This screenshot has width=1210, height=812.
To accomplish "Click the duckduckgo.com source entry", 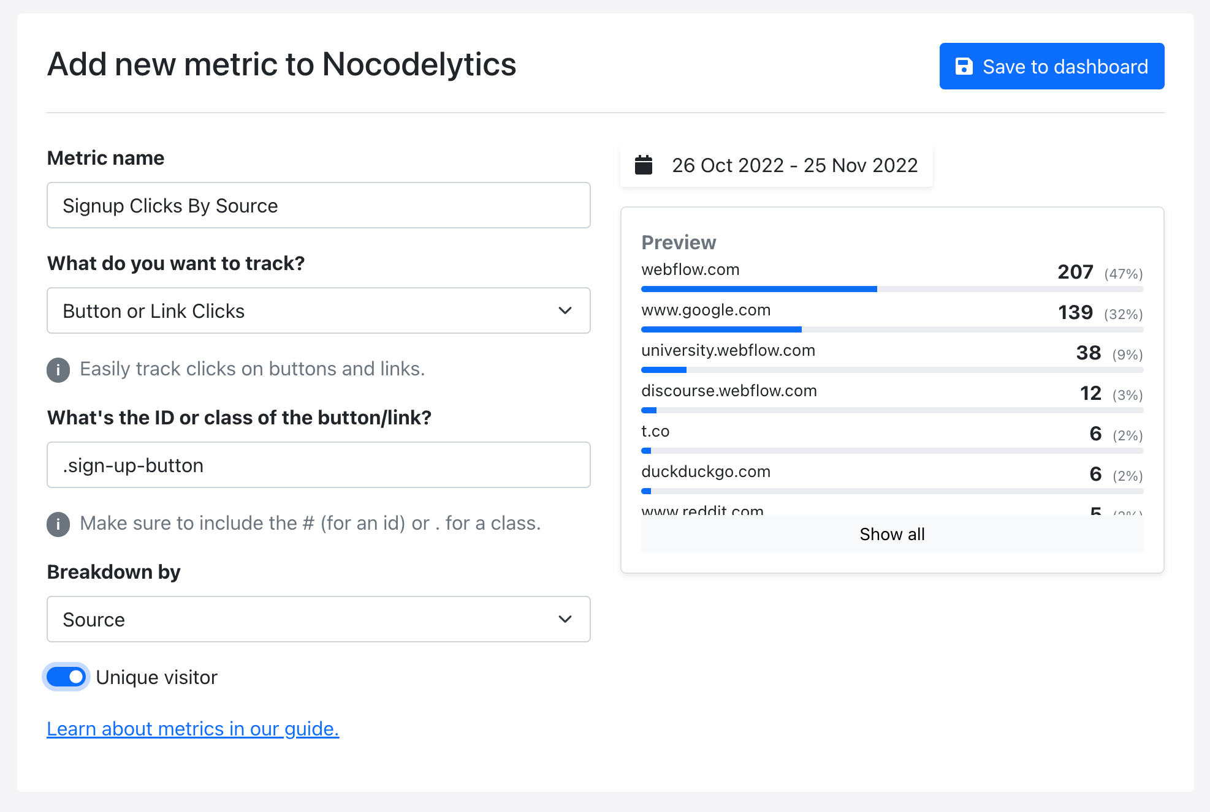I will point(706,472).
